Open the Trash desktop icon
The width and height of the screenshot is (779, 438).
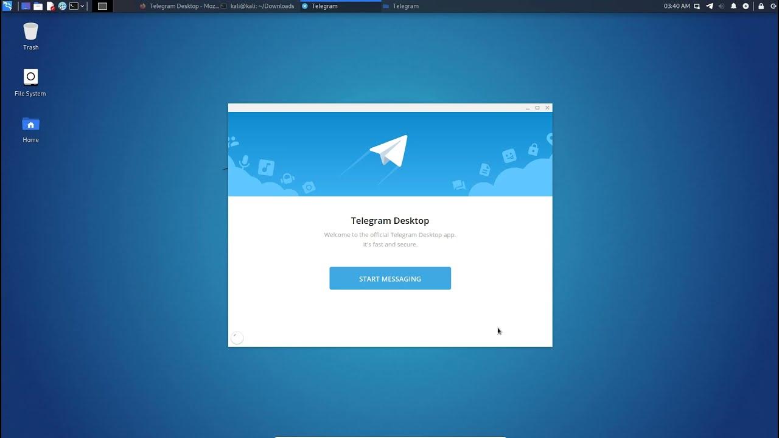[x=30, y=36]
